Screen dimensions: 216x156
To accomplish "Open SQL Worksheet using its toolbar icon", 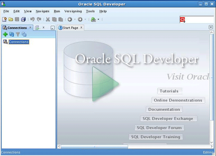I will coord(93,19).
